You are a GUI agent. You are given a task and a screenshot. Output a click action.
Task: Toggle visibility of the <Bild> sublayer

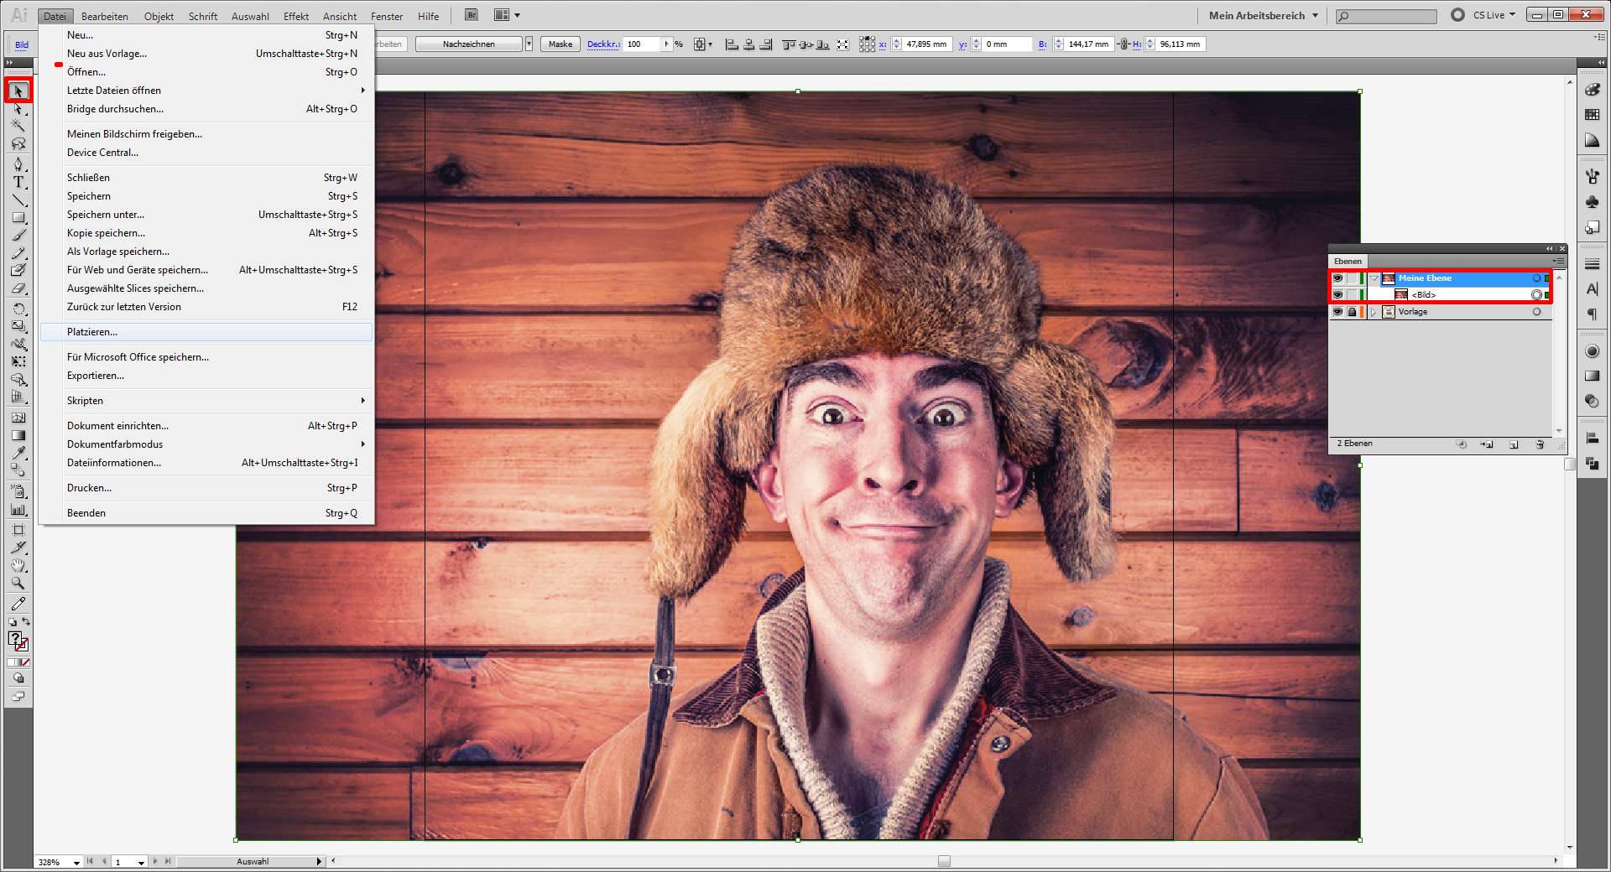coord(1337,295)
